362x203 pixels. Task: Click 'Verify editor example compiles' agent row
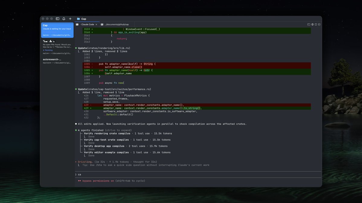point(127,152)
